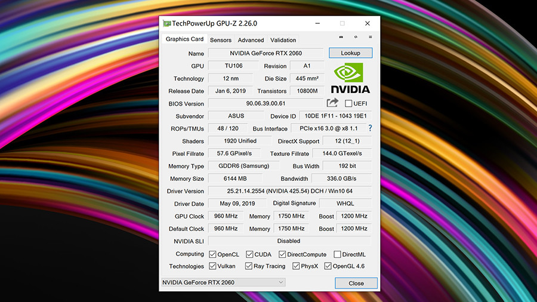The image size is (537, 302).
Task: Open the GPU selection dropdown at bottom
Action: (x=223, y=282)
